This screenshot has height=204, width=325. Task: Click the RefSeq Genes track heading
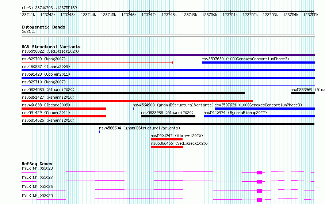coord(37,164)
